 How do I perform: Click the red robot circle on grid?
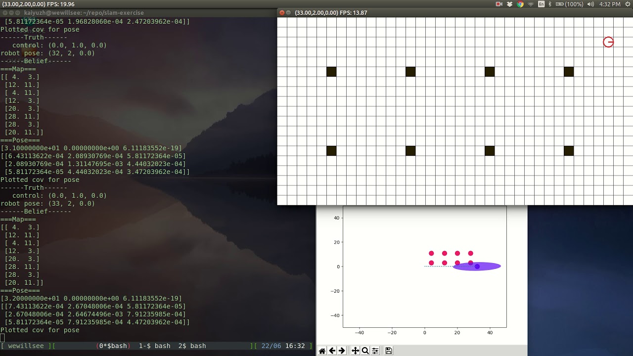608,42
